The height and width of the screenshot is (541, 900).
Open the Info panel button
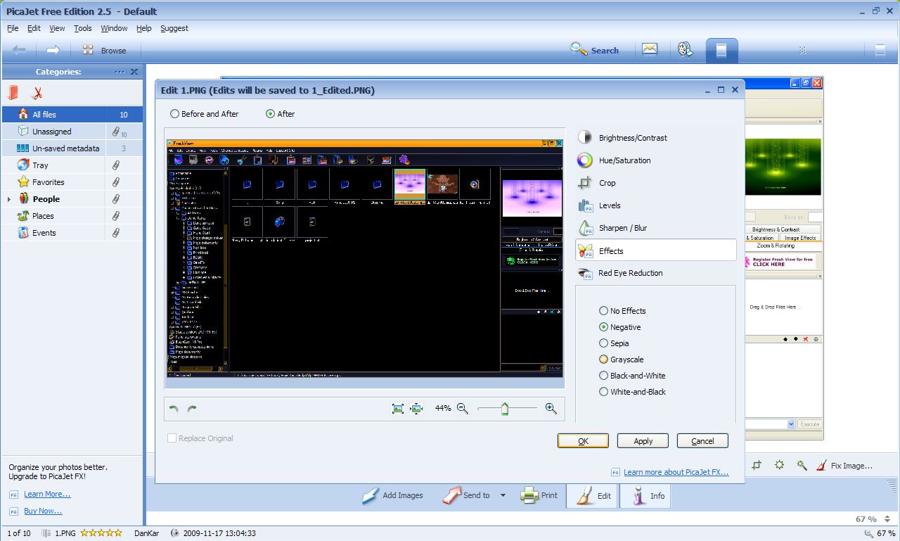[645, 495]
